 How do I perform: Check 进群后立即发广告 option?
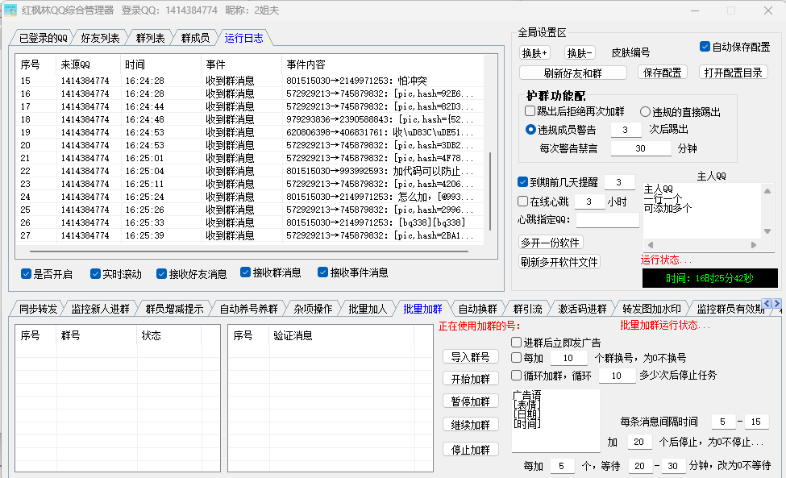click(517, 343)
